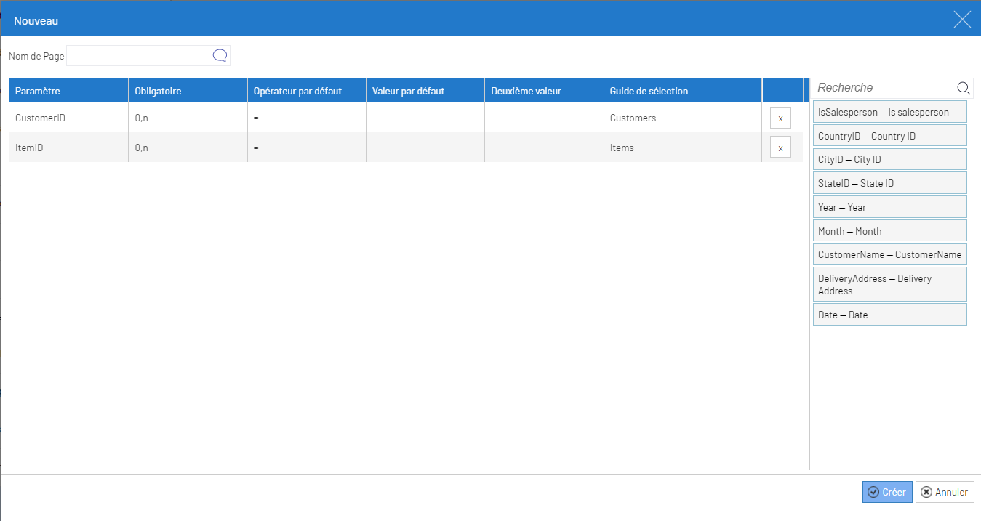This screenshot has height=521, width=981.
Task: Type in the Nom de Page field
Action: coord(138,56)
